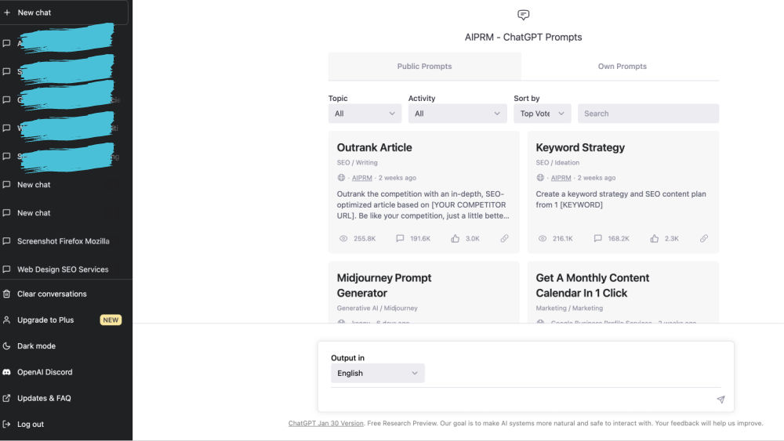This screenshot has width=784, height=441.
Task: Copy link icon on Outrank Article card
Action: coord(504,238)
